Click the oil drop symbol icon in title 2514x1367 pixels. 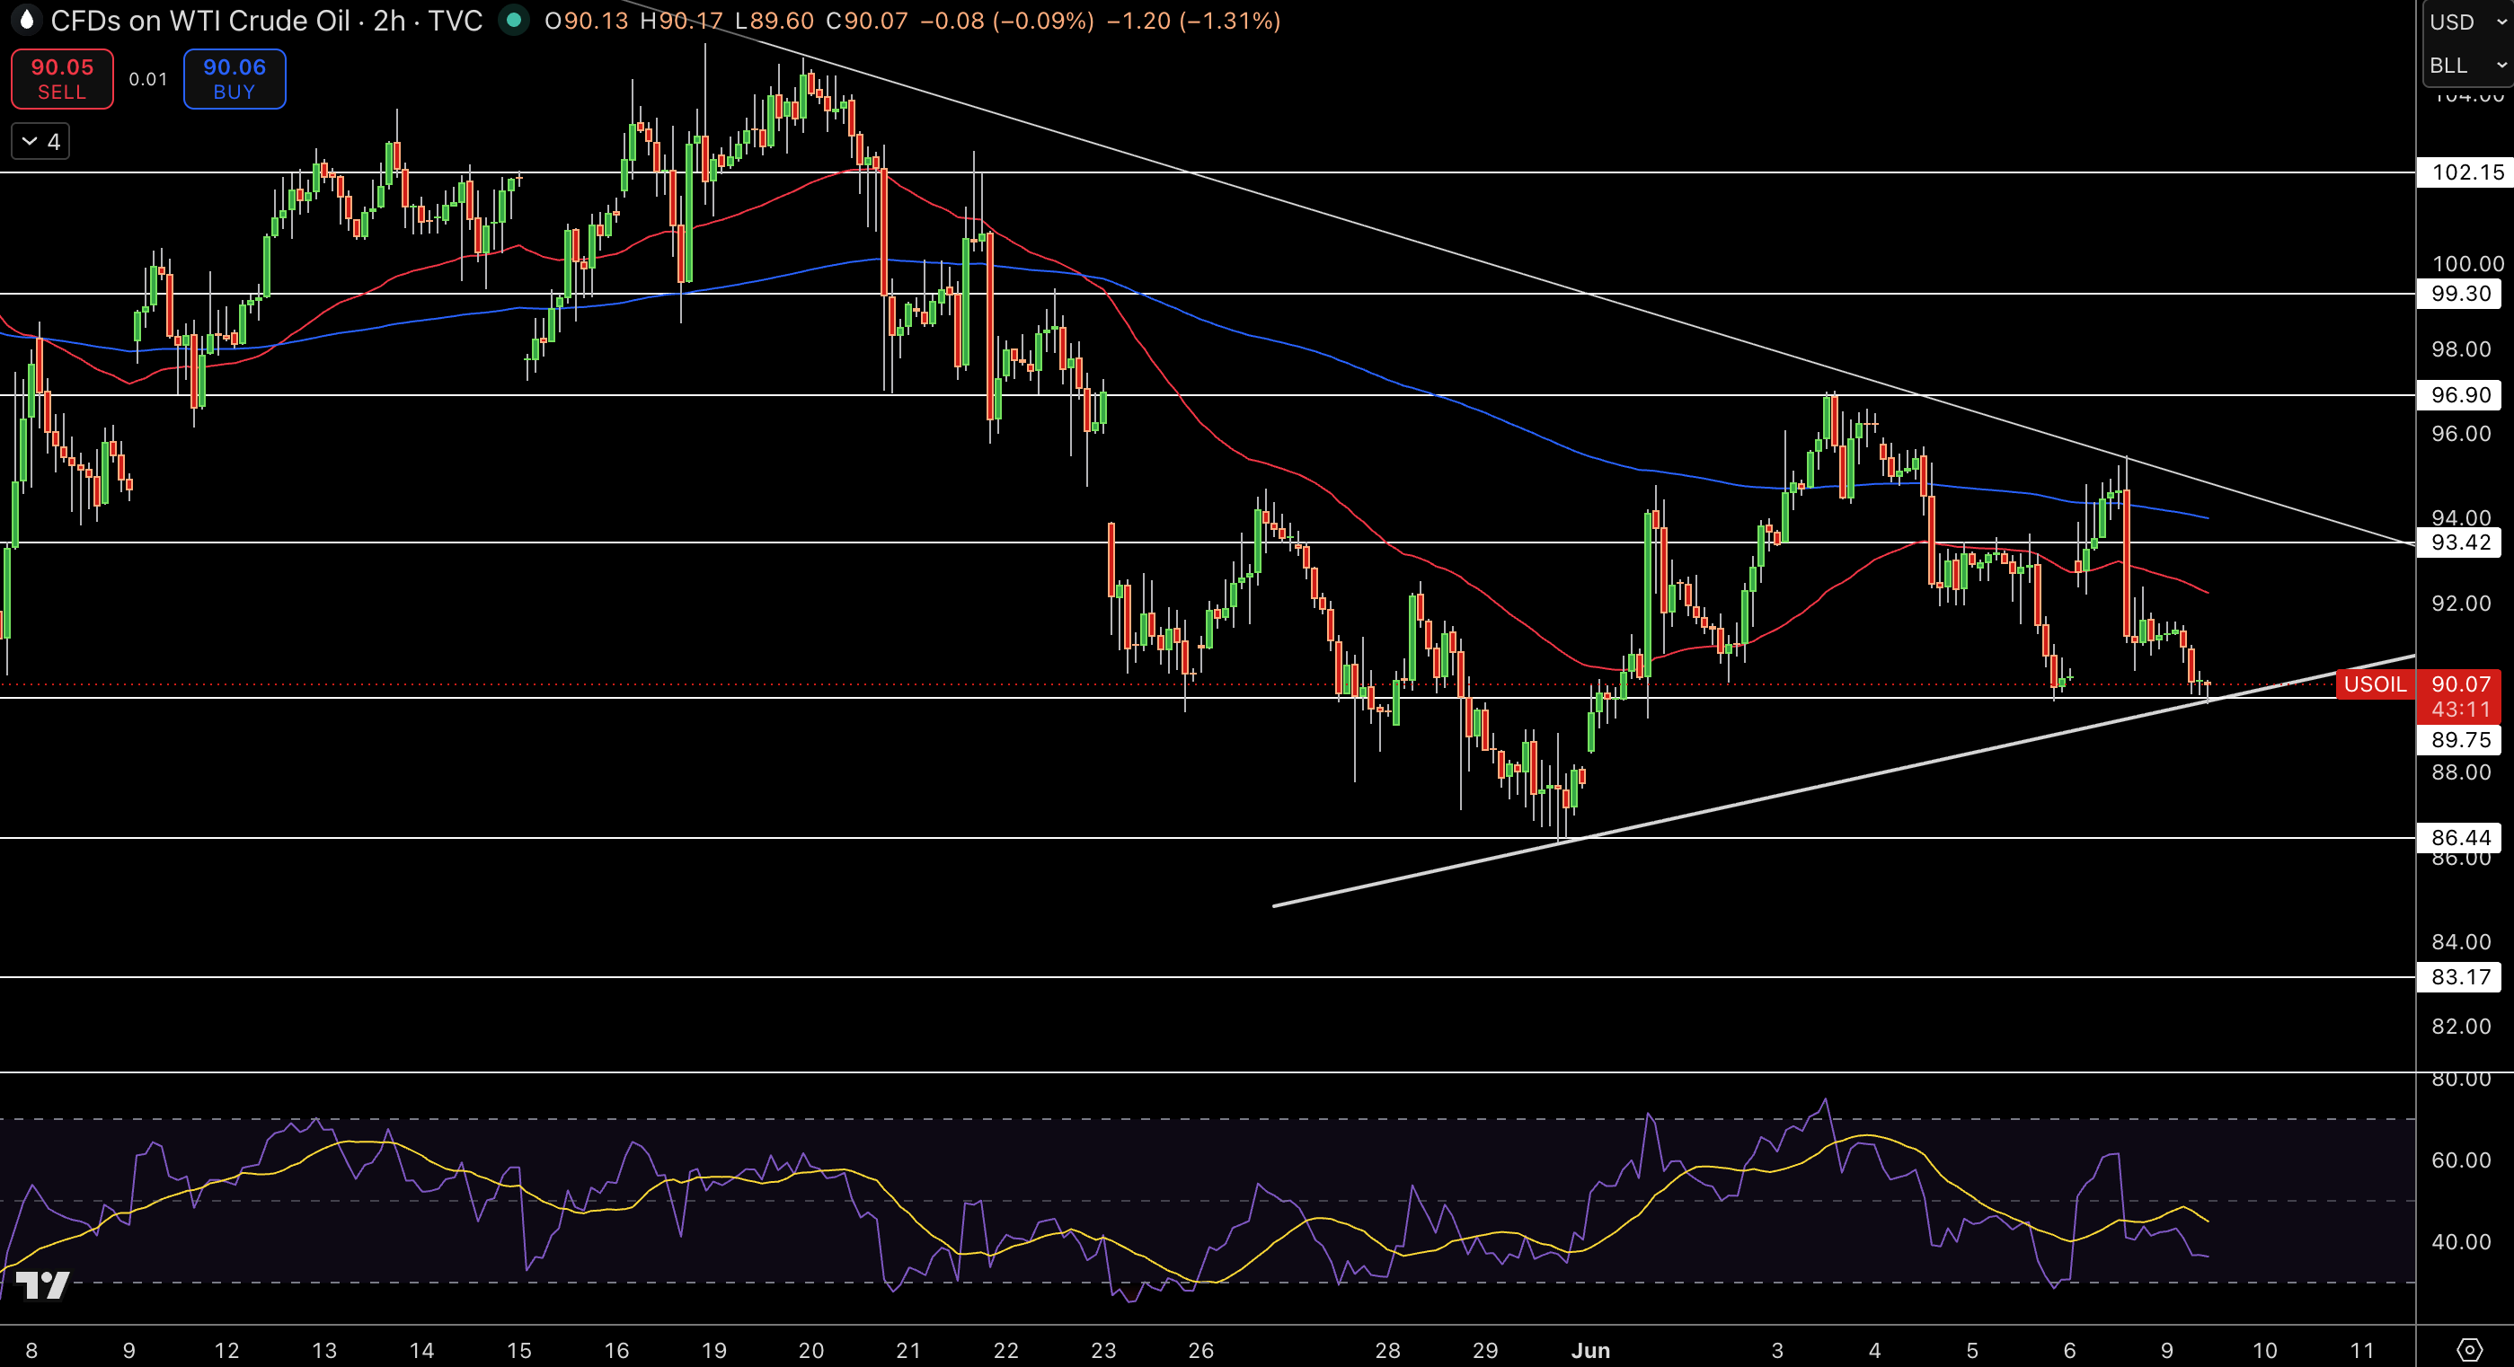click(26, 20)
